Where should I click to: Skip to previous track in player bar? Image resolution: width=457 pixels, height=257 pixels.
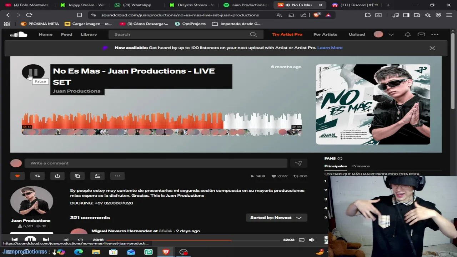(15, 240)
